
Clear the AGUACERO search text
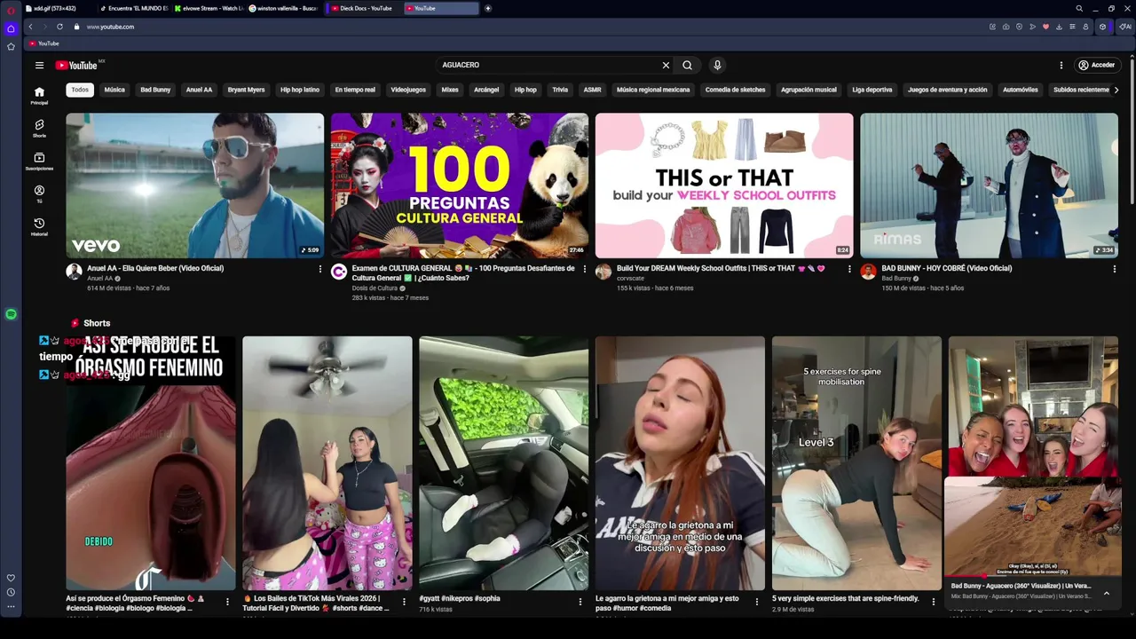[x=666, y=65]
